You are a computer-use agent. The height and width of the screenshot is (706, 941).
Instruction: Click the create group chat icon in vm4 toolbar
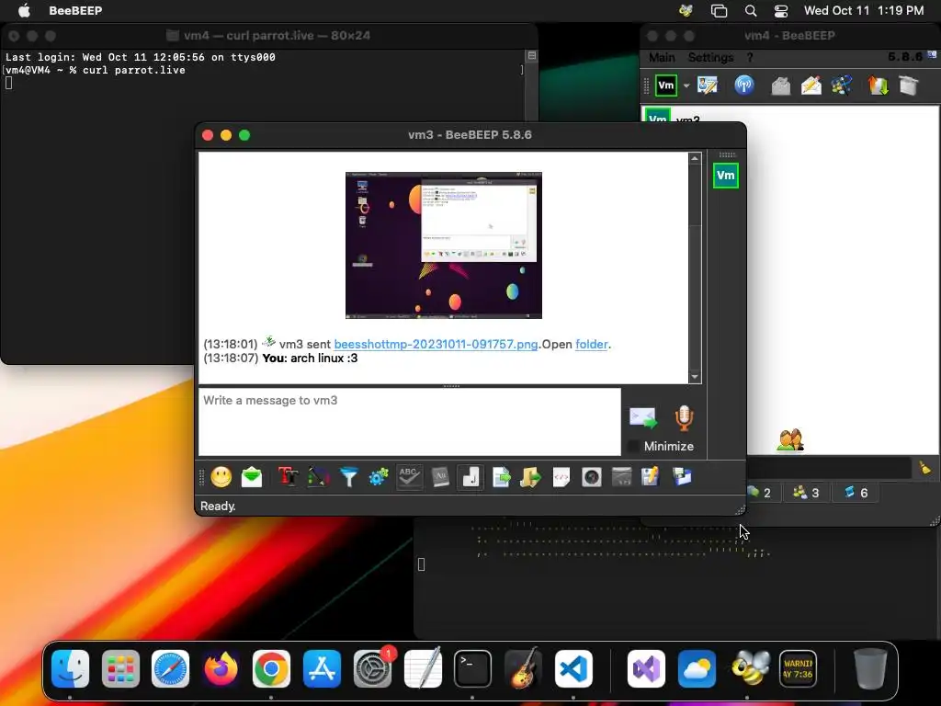(842, 85)
